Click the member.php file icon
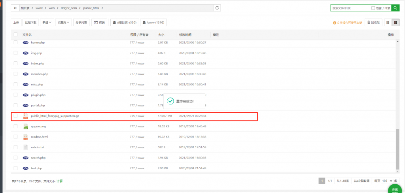Screen dimensions: 405x193 tap(26, 74)
